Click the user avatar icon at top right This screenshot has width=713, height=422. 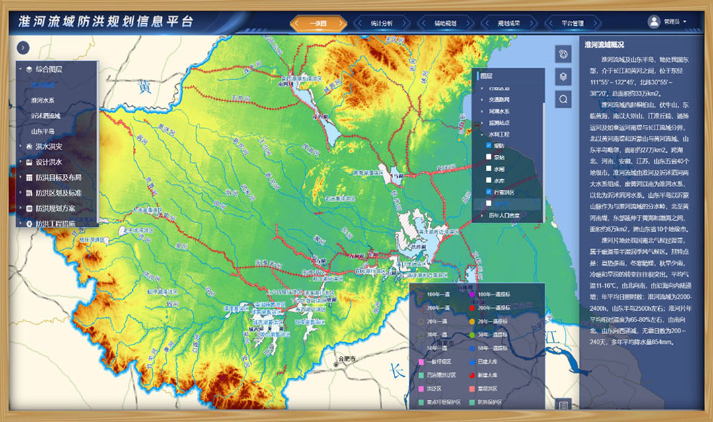pyautogui.click(x=654, y=22)
